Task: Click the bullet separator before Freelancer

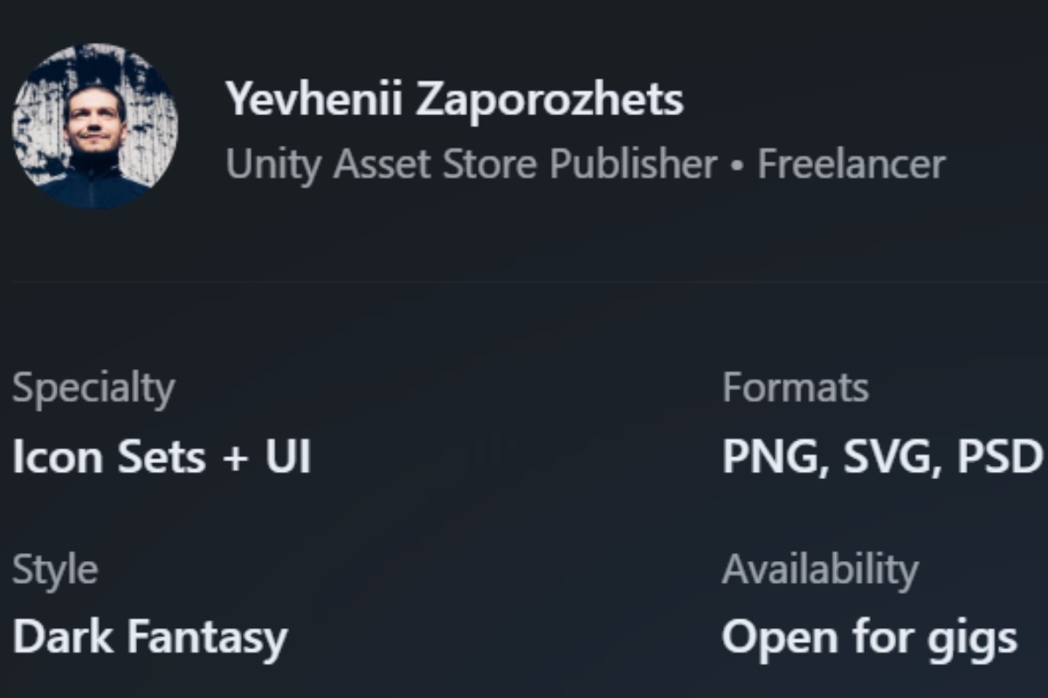Action: [x=737, y=165]
